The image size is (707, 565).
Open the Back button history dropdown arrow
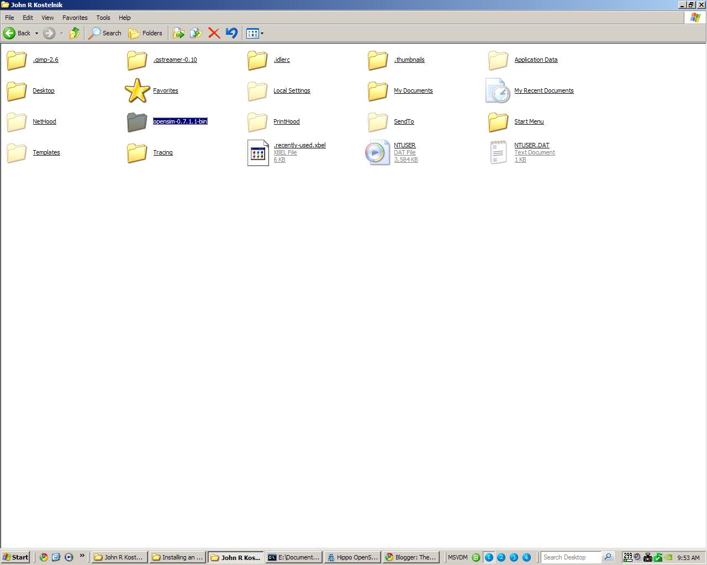pyautogui.click(x=36, y=33)
